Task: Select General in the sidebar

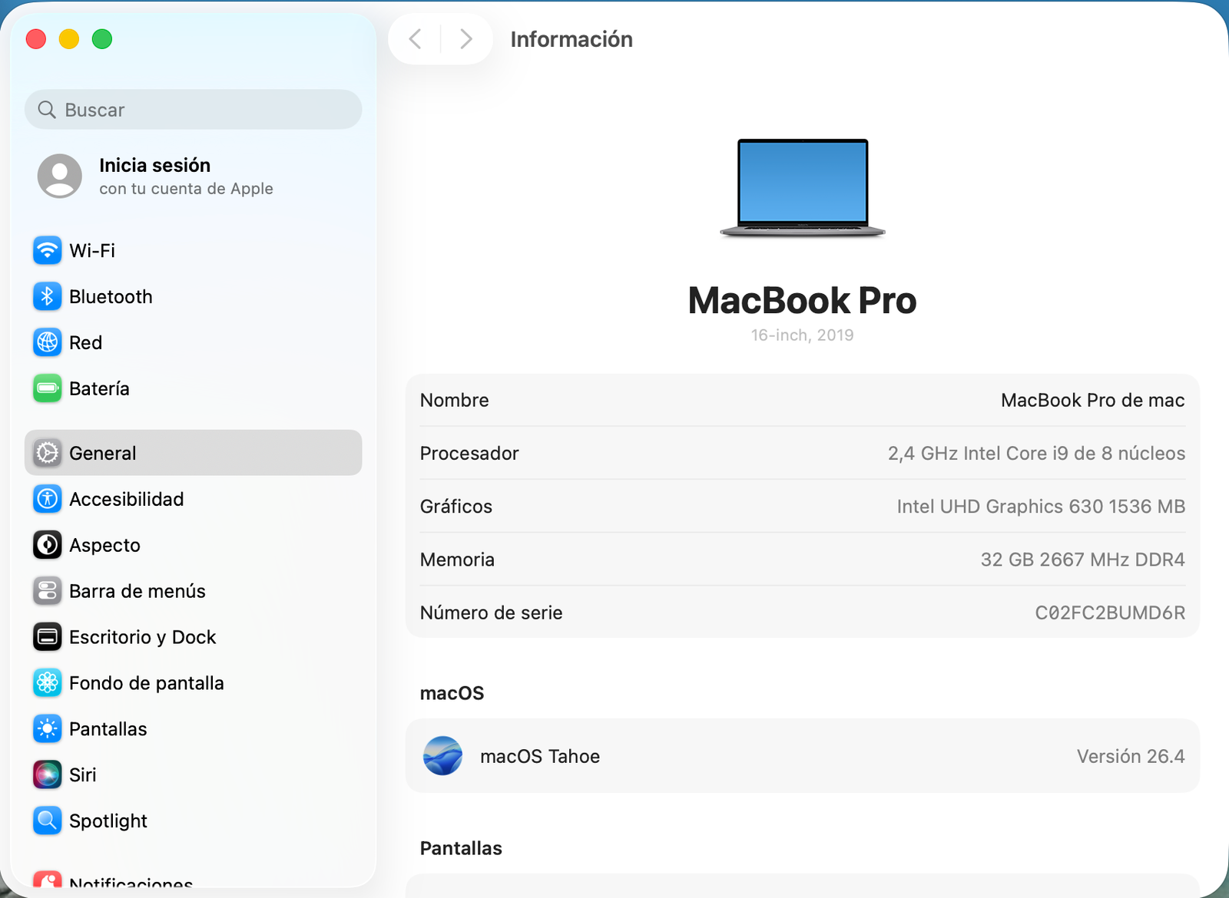Action: [193, 453]
